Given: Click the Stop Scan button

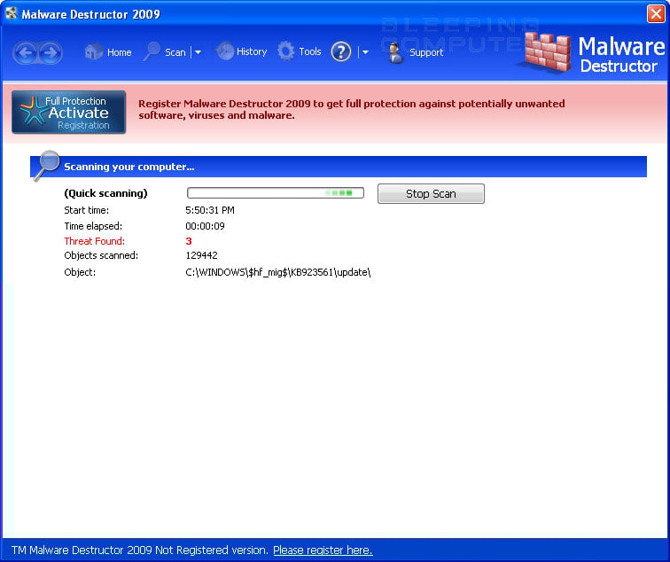Looking at the screenshot, I should 431,193.
